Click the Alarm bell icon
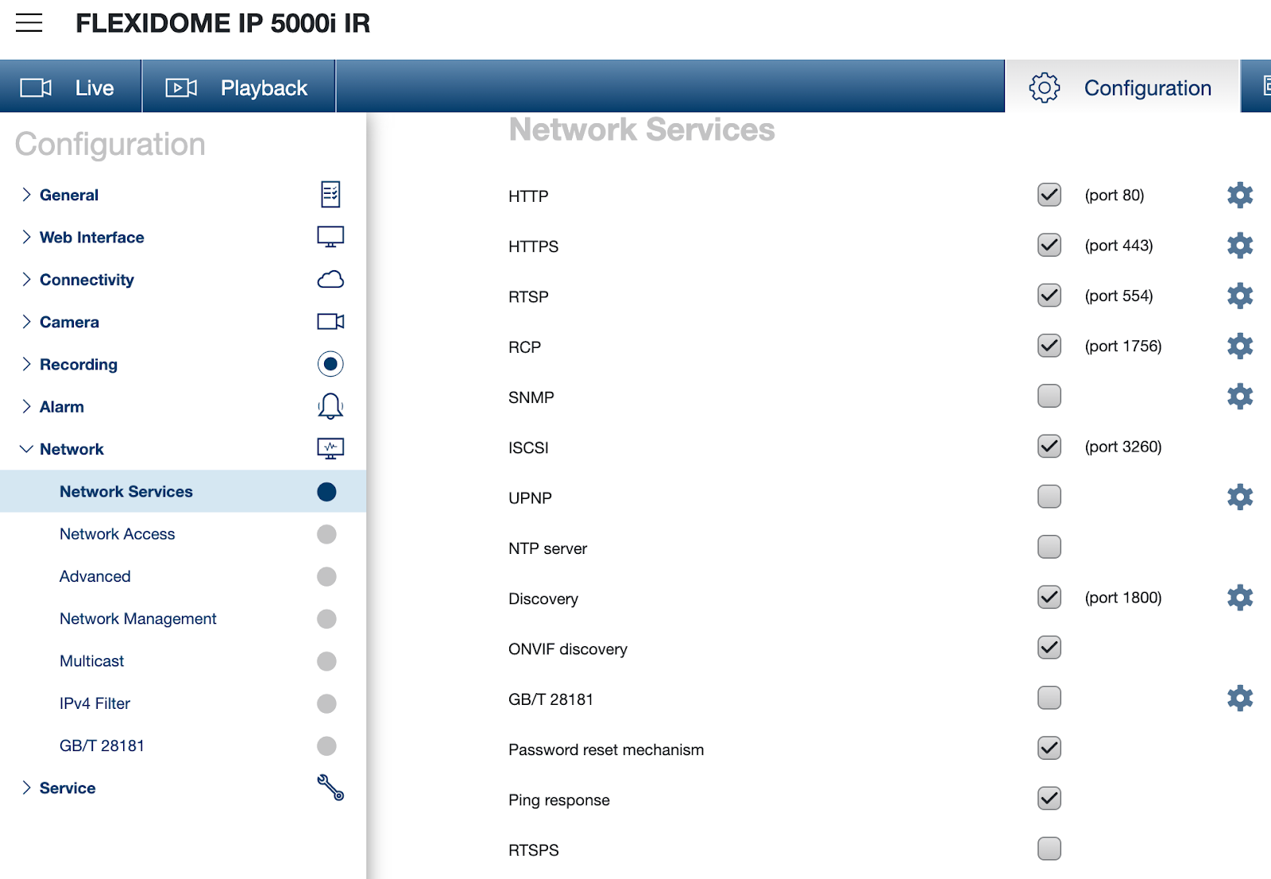This screenshot has width=1271, height=879. (330, 406)
